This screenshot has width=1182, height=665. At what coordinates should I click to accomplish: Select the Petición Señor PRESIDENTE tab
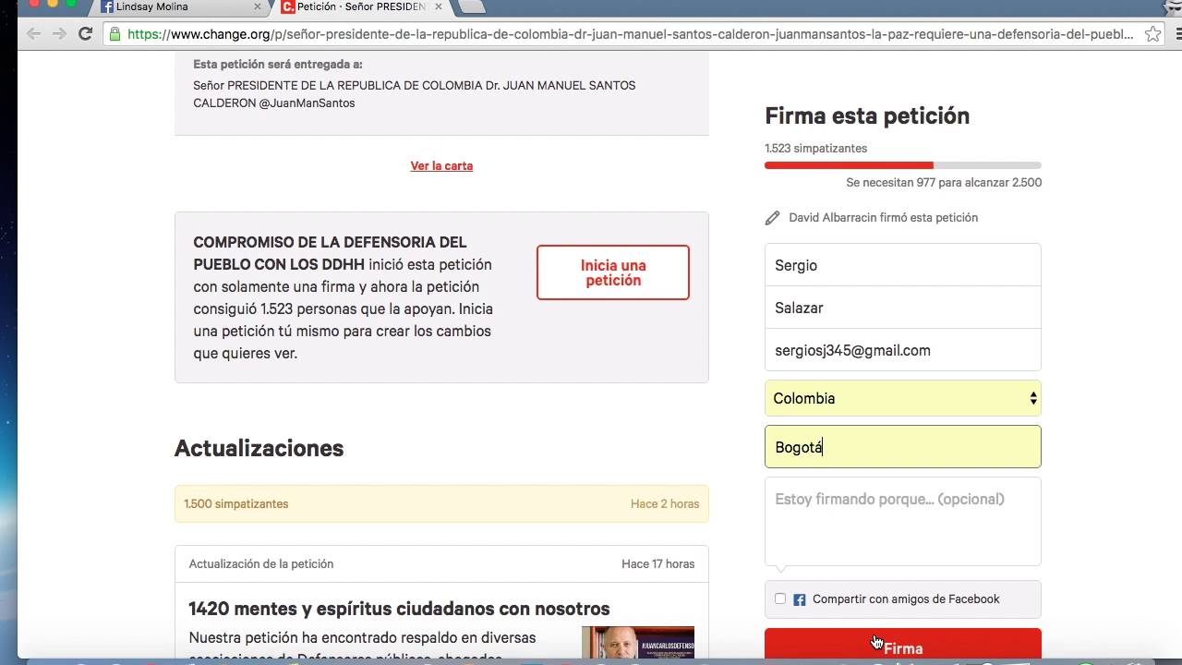(x=362, y=6)
